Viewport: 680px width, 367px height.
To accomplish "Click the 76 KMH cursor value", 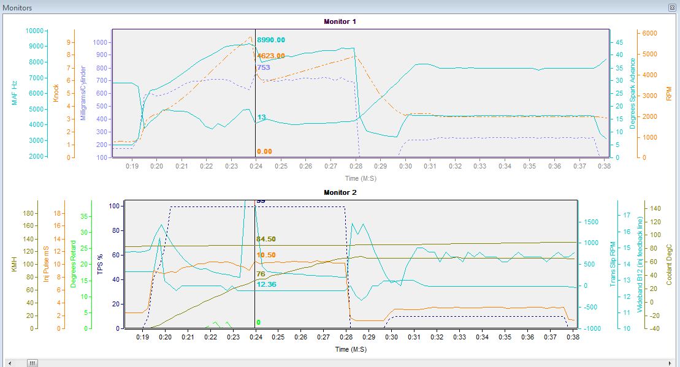I will pyautogui.click(x=261, y=274).
